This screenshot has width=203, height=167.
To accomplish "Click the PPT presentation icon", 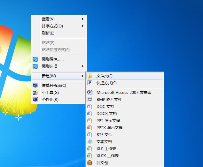I will pos(90,121).
